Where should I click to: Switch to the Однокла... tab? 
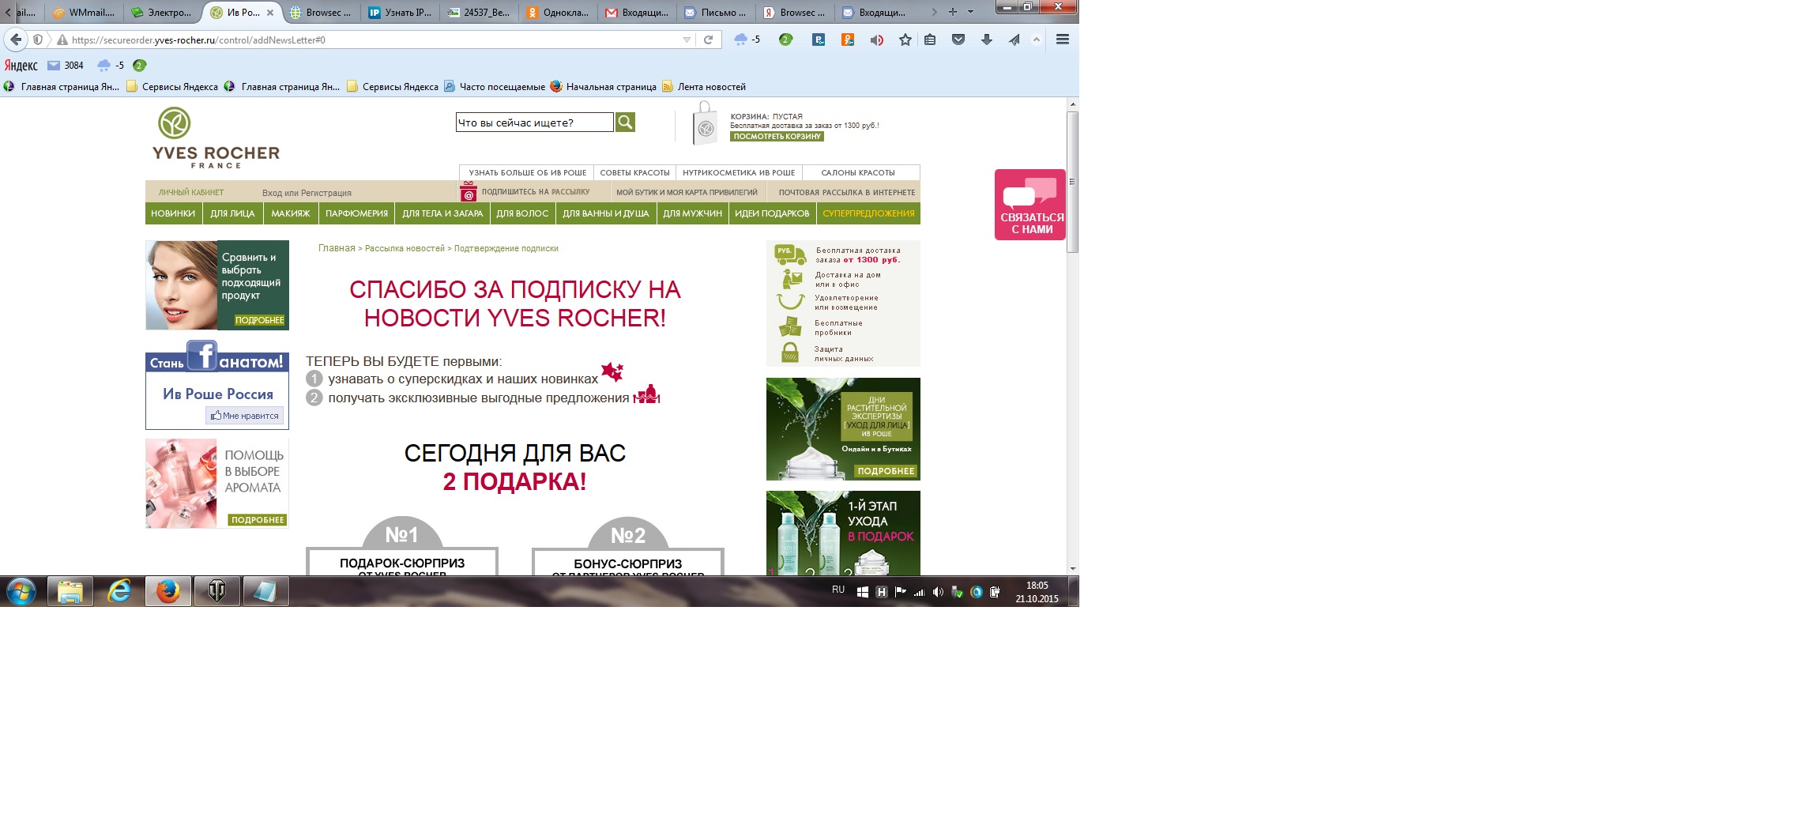tap(559, 13)
